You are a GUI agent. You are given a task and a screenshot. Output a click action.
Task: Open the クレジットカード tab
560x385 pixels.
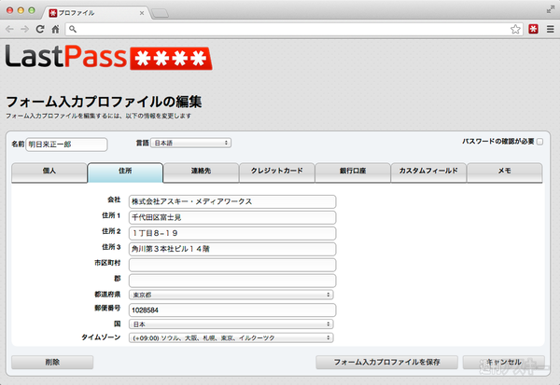coord(277,172)
